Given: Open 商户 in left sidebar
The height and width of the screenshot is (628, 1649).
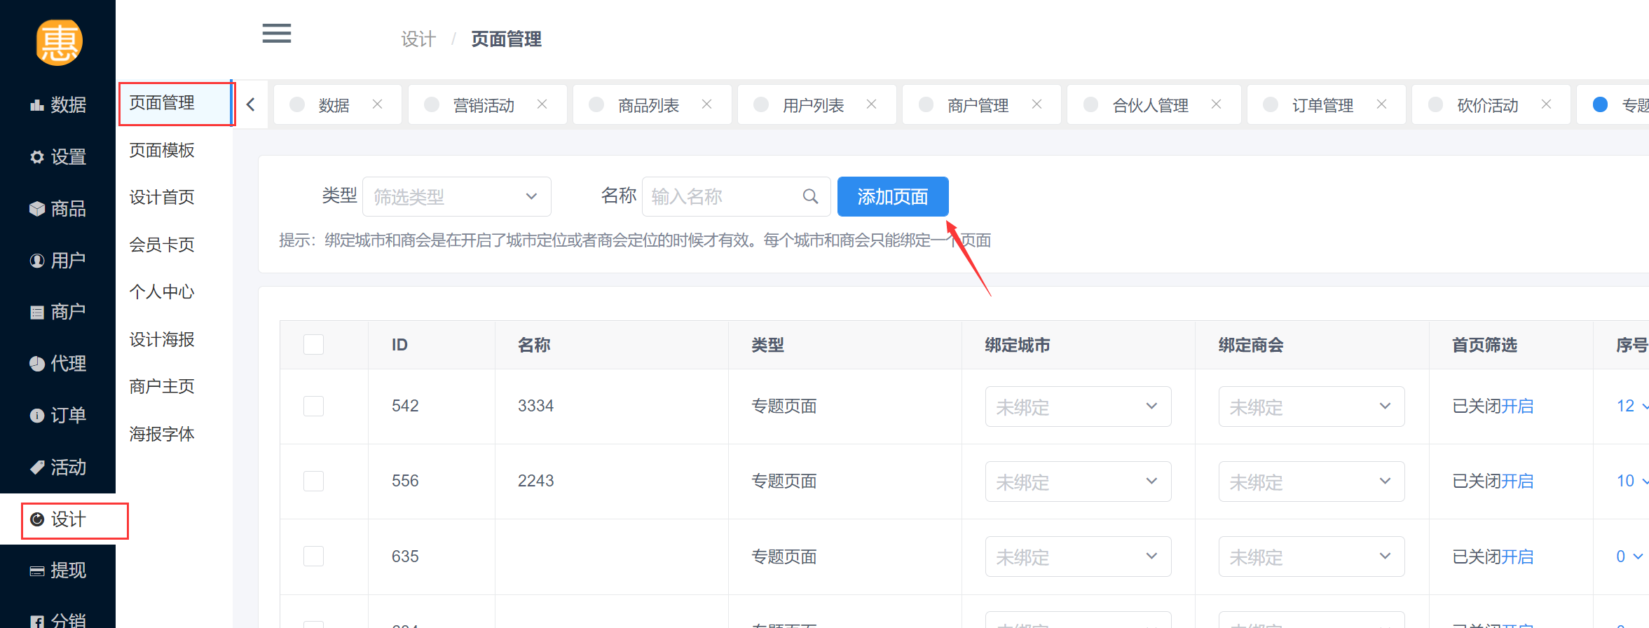Looking at the screenshot, I should tap(58, 312).
